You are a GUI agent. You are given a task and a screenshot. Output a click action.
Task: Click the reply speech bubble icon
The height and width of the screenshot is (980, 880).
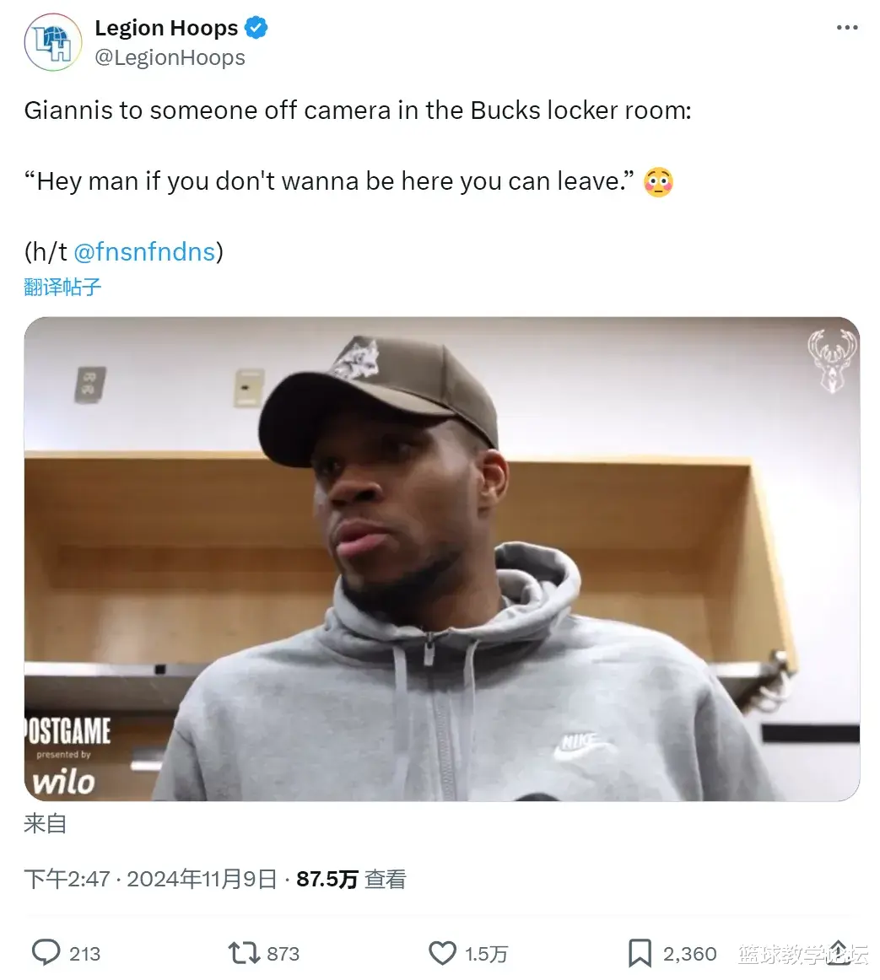pyautogui.click(x=46, y=953)
